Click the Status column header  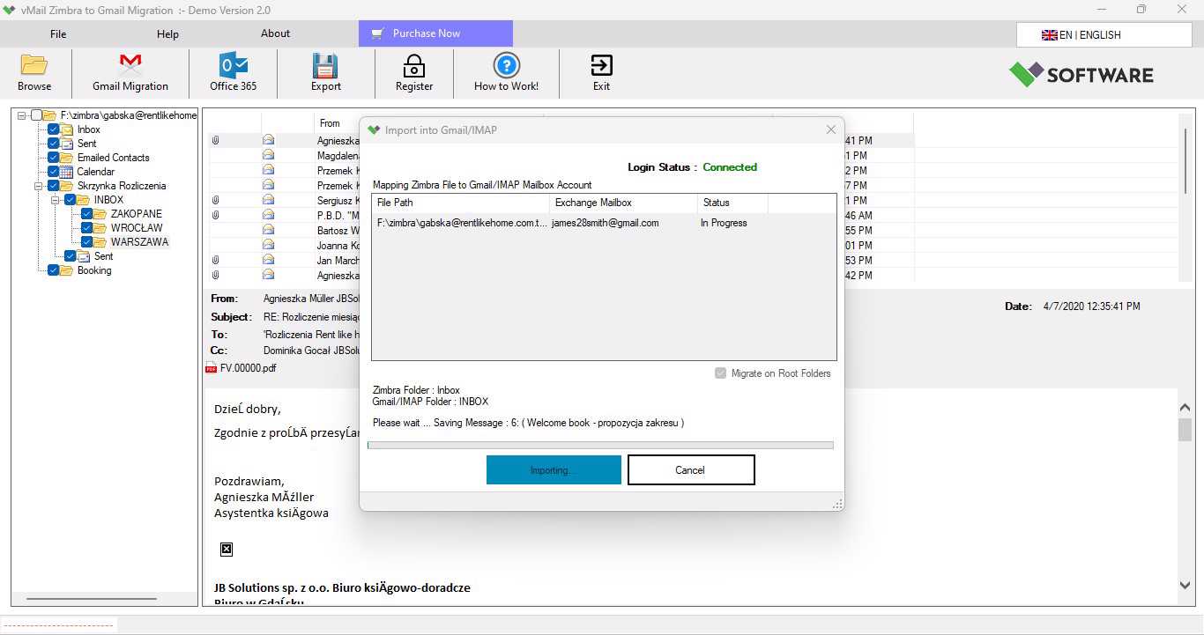pos(732,203)
